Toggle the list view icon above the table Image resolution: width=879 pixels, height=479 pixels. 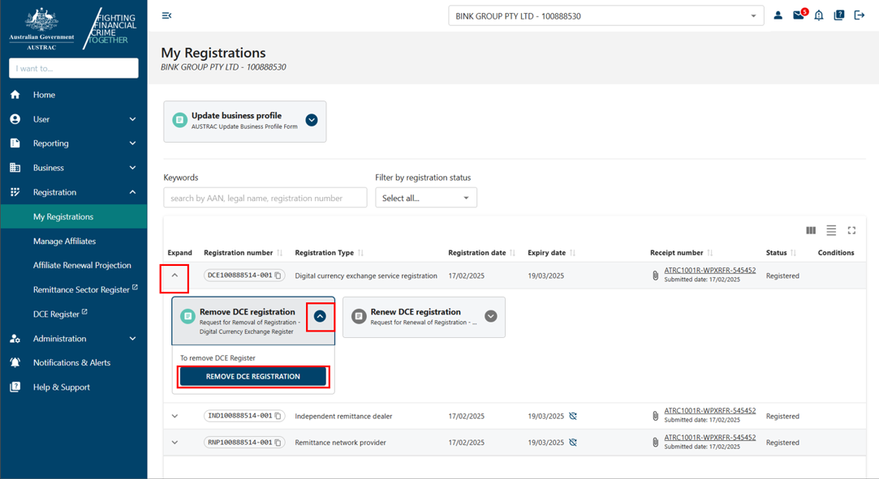point(831,230)
